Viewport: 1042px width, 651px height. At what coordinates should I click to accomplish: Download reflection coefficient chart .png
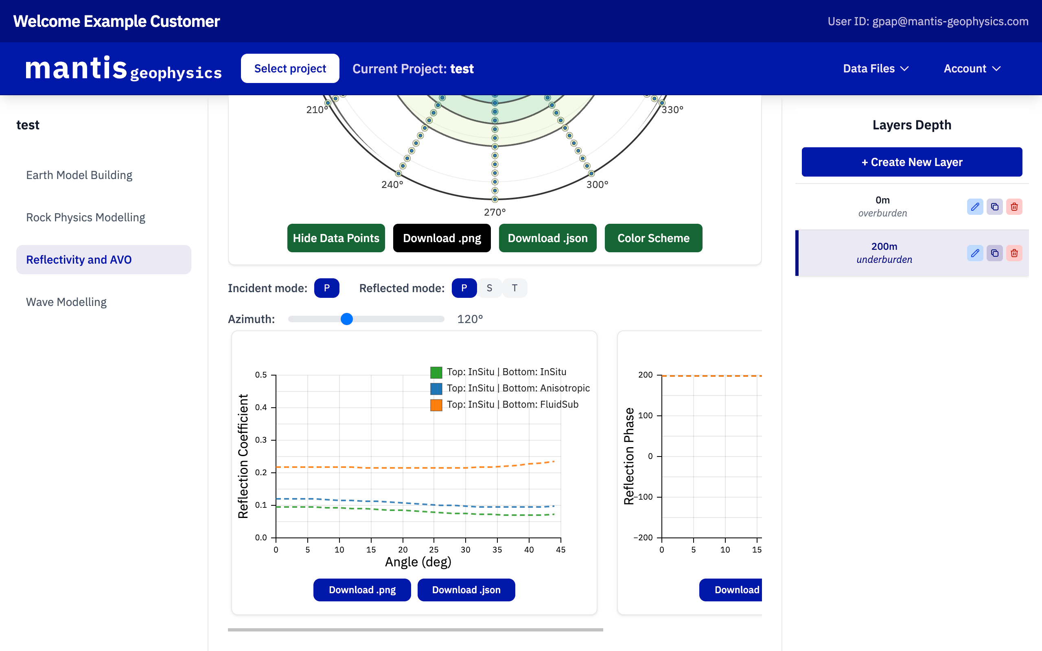pyautogui.click(x=362, y=590)
